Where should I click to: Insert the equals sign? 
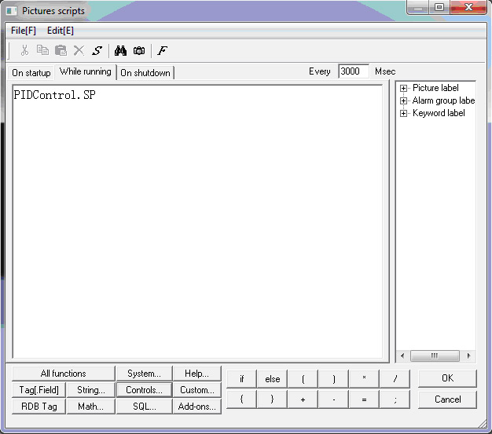[x=364, y=399]
